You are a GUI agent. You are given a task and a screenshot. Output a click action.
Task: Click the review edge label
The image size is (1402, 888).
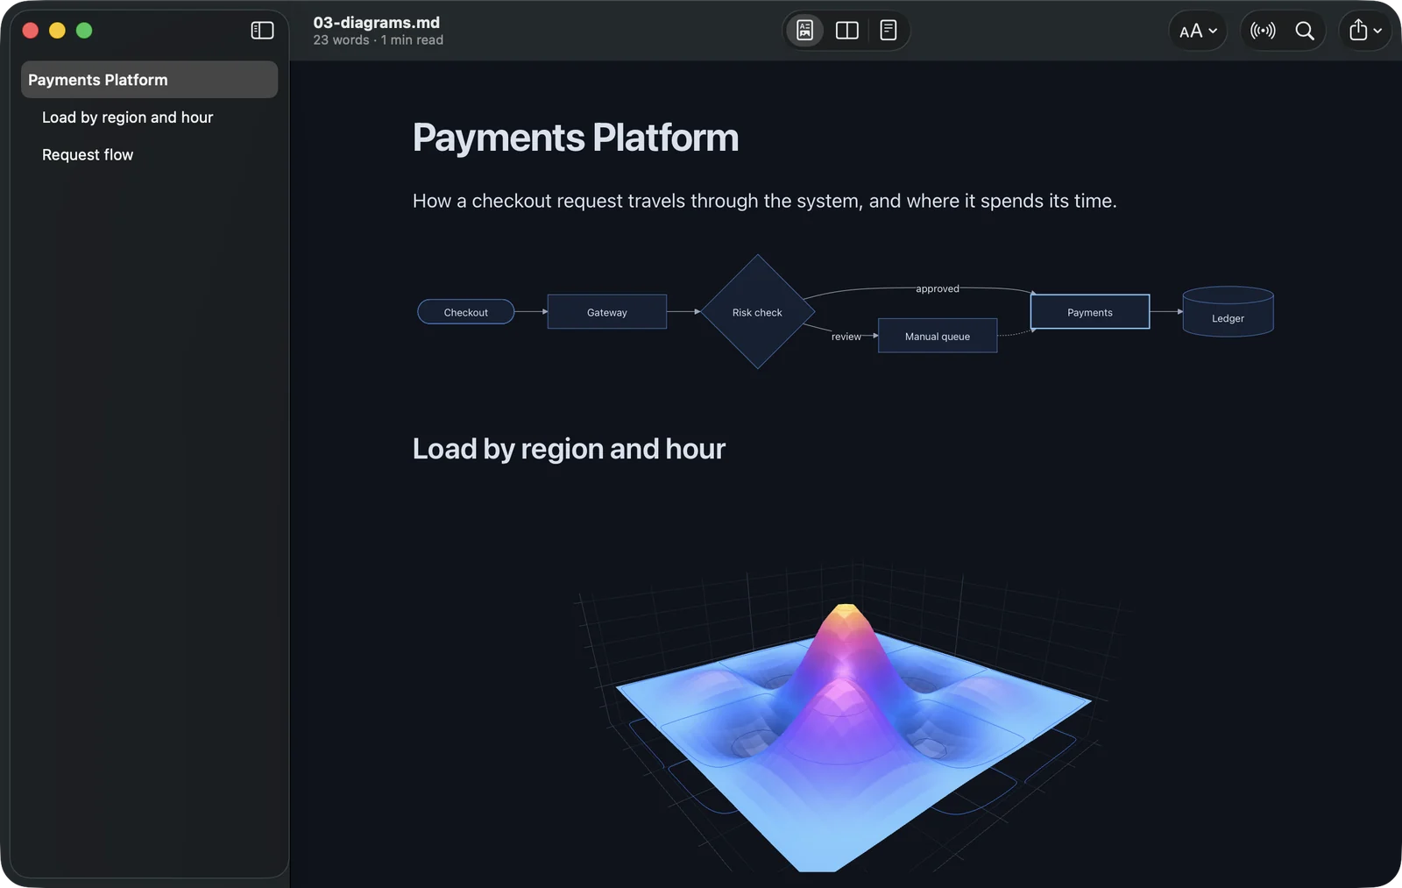pos(846,337)
